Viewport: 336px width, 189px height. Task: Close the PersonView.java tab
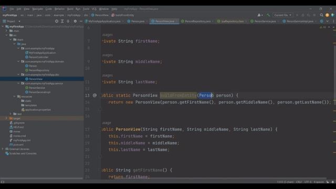click(x=177, y=21)
